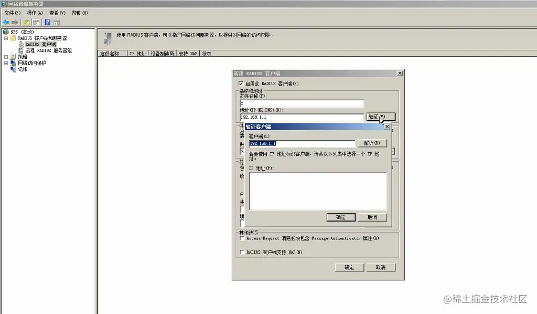Click the 验证(V)... button

(381, 117)
